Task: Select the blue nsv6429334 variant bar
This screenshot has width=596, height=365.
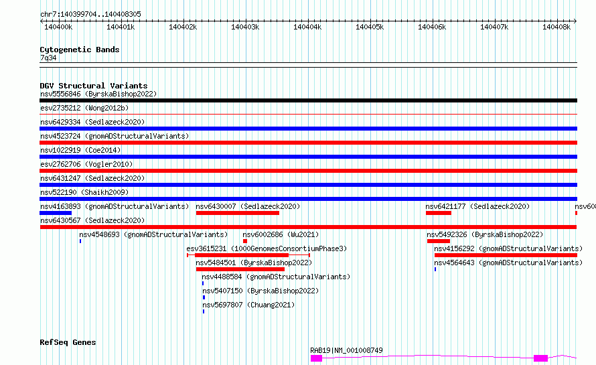Action: click(308, 129)
